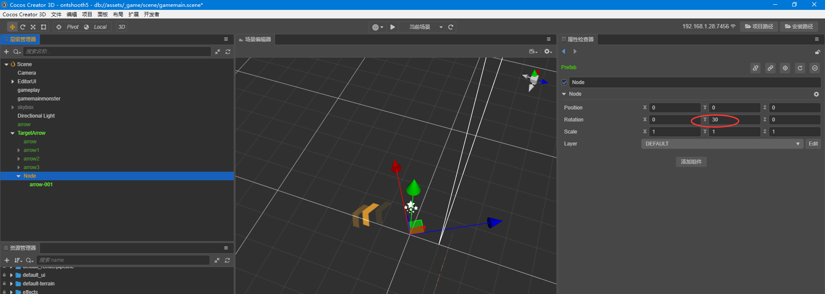Open the 扩展 menu
The height and width of the screenshot is (294, 825).
click(134, 15)
